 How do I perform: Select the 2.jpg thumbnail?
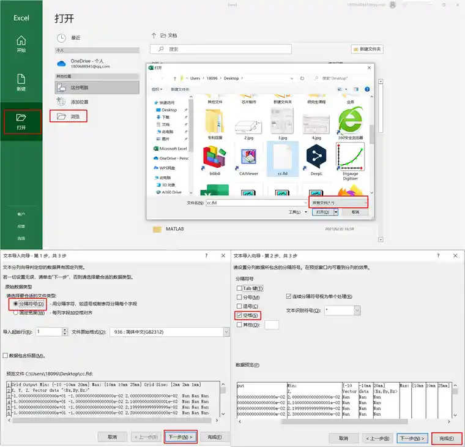click(248, 127)
